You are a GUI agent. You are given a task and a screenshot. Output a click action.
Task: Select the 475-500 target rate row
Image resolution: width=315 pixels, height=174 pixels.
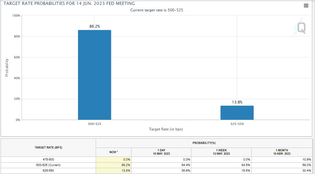pos(48,160)
